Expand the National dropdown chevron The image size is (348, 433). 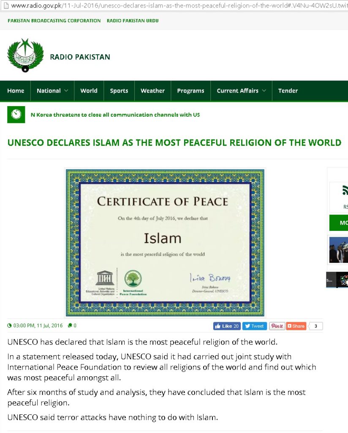click(66, 90)
